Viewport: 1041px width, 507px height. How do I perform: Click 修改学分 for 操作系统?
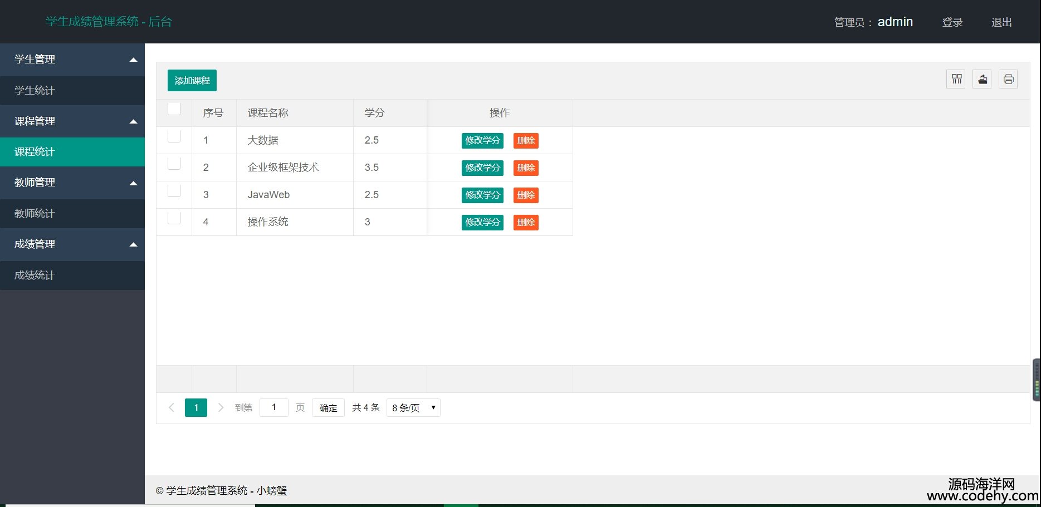click(x=482, y=222)
